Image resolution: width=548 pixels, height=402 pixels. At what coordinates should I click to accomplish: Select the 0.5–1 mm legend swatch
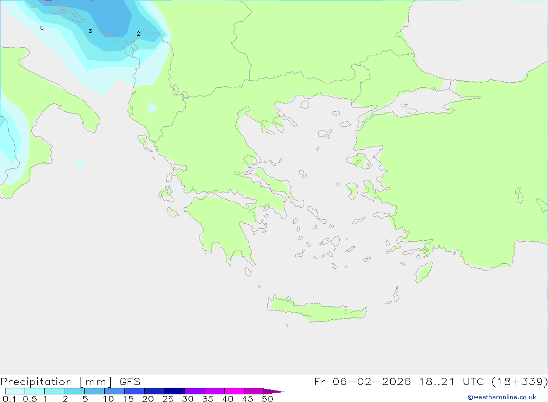point(35,391)
